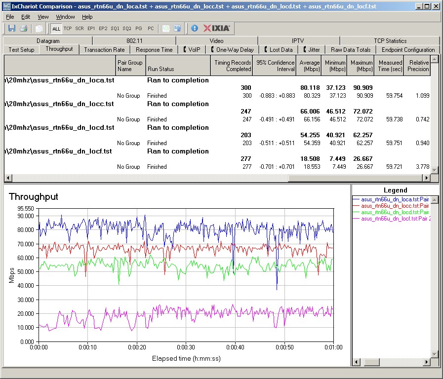
Task: Select the asus_rtn66u_dn_locf.tst row
Action: pos(217,152)
